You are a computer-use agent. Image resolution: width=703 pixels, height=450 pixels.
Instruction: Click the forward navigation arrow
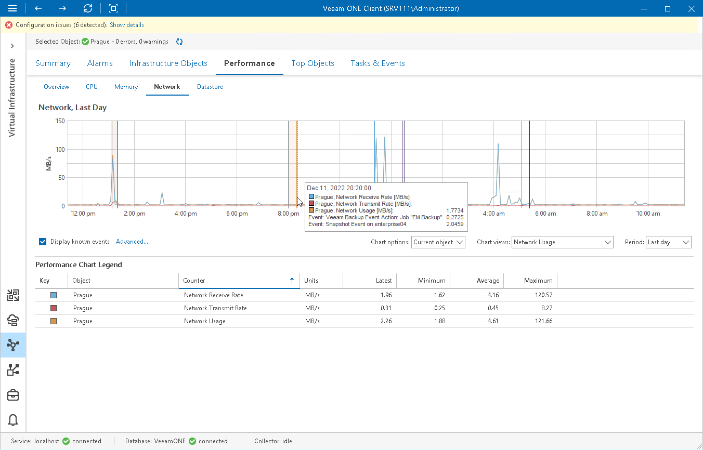(62, 8)
